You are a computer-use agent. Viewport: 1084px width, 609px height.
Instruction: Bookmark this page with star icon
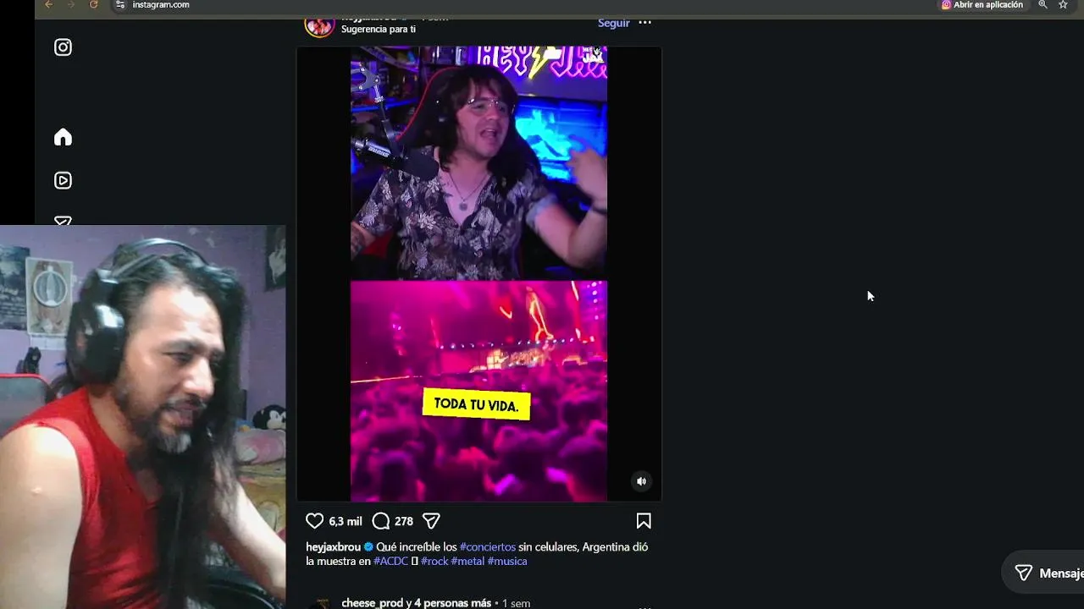1063,5
